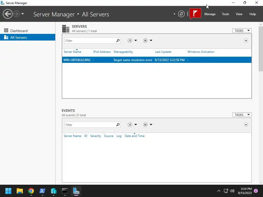
Task: Click the Refresh icon in header
Action: click(181, 14)
